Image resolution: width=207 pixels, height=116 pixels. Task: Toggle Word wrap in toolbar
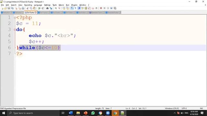click(x=72, y=8)
